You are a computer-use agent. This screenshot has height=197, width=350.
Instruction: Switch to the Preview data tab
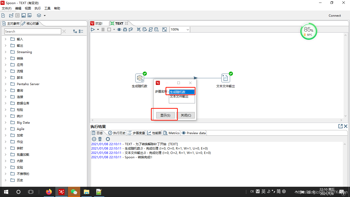[x=194, y=133]
